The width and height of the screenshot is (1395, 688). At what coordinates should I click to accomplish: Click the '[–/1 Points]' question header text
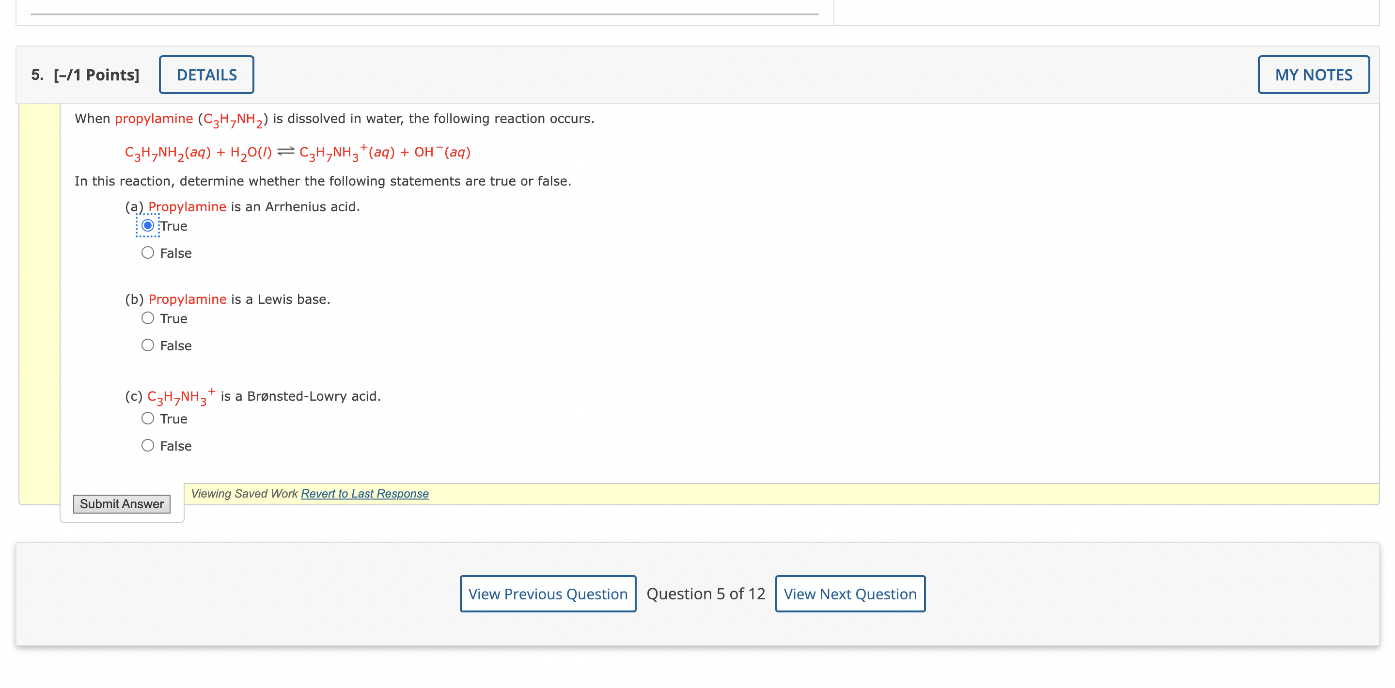point(96,75)
